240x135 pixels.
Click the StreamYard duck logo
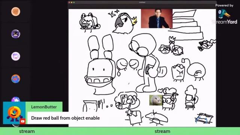224,13
